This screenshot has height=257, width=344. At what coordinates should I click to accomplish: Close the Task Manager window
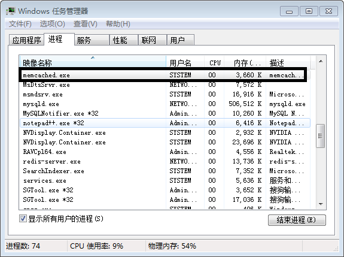[328, 11]
